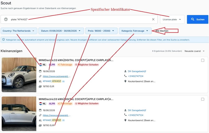
Task: Tick the checkbox of the second listing
Action: tap(202, 99)
